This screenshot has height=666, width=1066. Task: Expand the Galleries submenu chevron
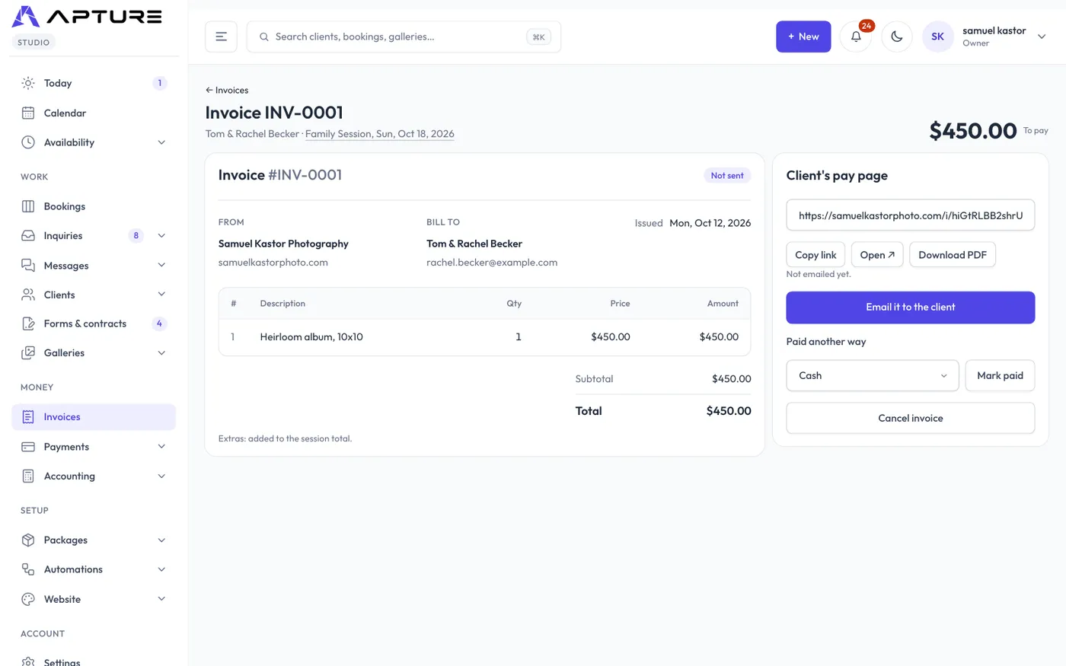tap(161, 353)
